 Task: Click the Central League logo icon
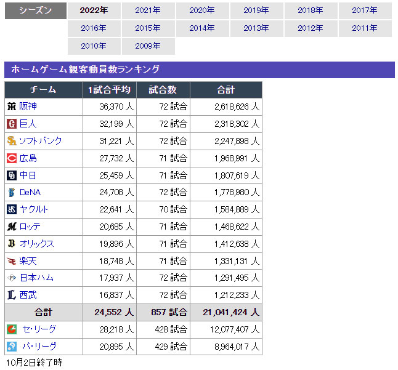coord(12,329)
